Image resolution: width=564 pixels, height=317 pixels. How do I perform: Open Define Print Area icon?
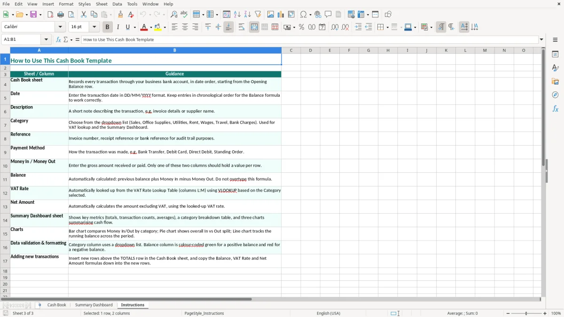pyautogui.click(x=351, y=15)
